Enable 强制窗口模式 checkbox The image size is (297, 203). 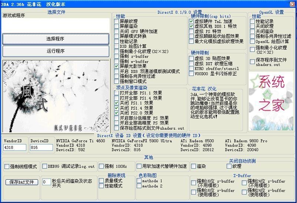(x=117, y=81)
